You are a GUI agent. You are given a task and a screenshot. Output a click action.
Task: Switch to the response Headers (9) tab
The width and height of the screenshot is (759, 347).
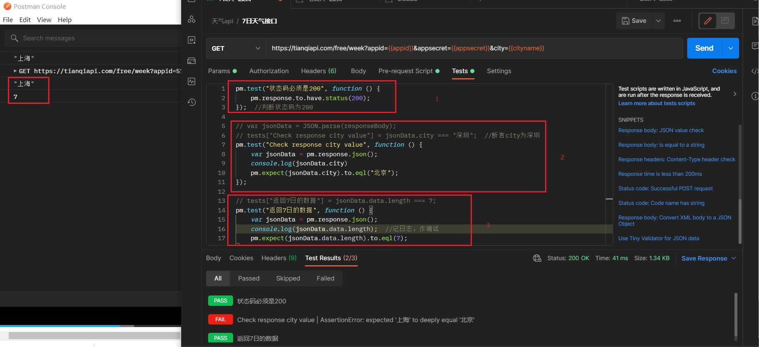[279, 258]
